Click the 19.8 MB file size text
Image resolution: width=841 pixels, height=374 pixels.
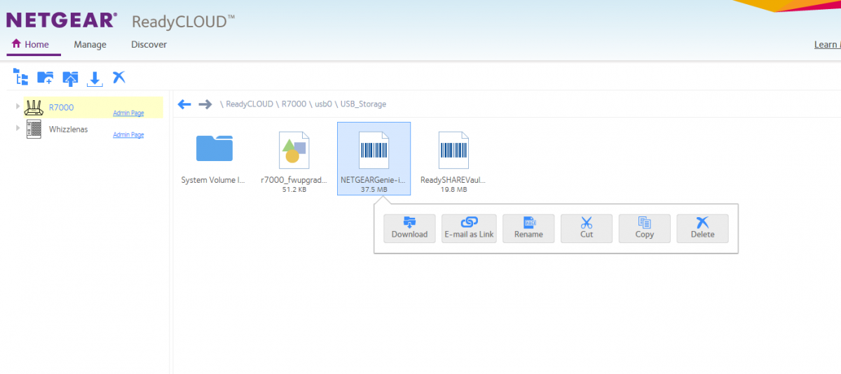(x=453, y=189)
